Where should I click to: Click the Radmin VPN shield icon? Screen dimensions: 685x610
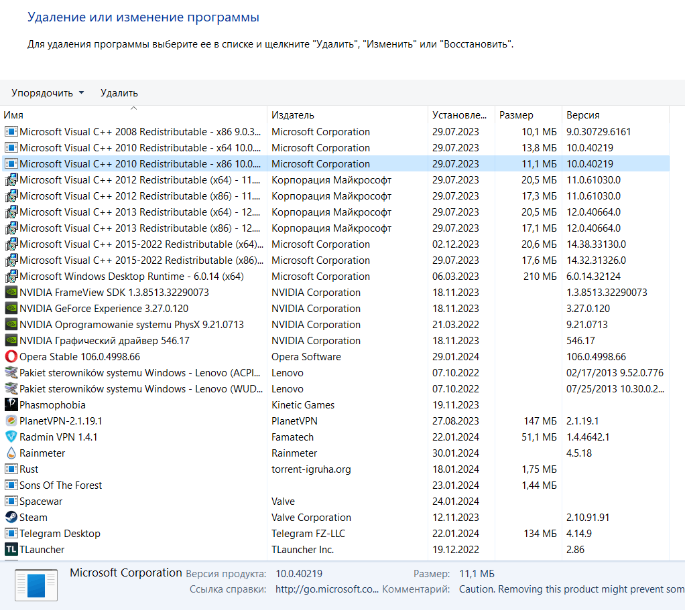click(x=11, y=437)
